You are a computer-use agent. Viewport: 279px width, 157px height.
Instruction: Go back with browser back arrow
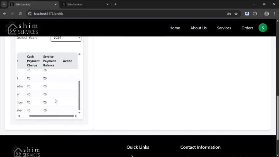(5, 14)
